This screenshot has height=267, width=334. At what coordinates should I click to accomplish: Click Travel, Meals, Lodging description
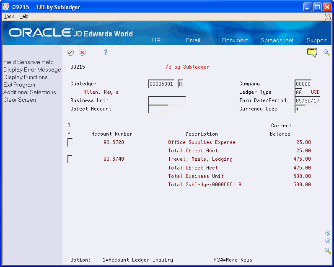click(200, 159)
